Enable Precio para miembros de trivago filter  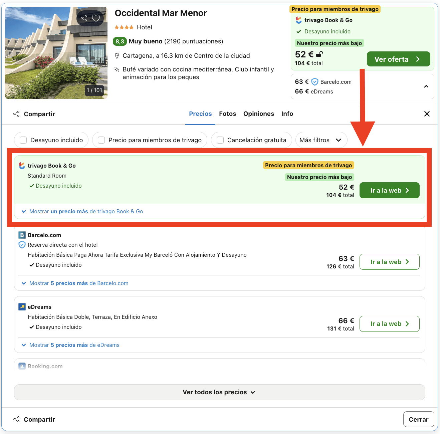pos(101,140)
